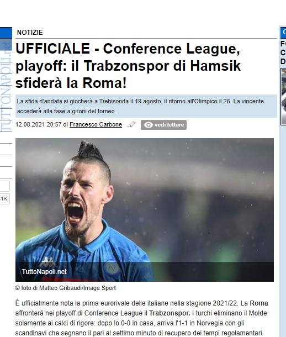Click the vedi letture eye button
Image resolution: width=286 pixels, height=337 pixels.
pyautogui.click(x=163, y=125)
